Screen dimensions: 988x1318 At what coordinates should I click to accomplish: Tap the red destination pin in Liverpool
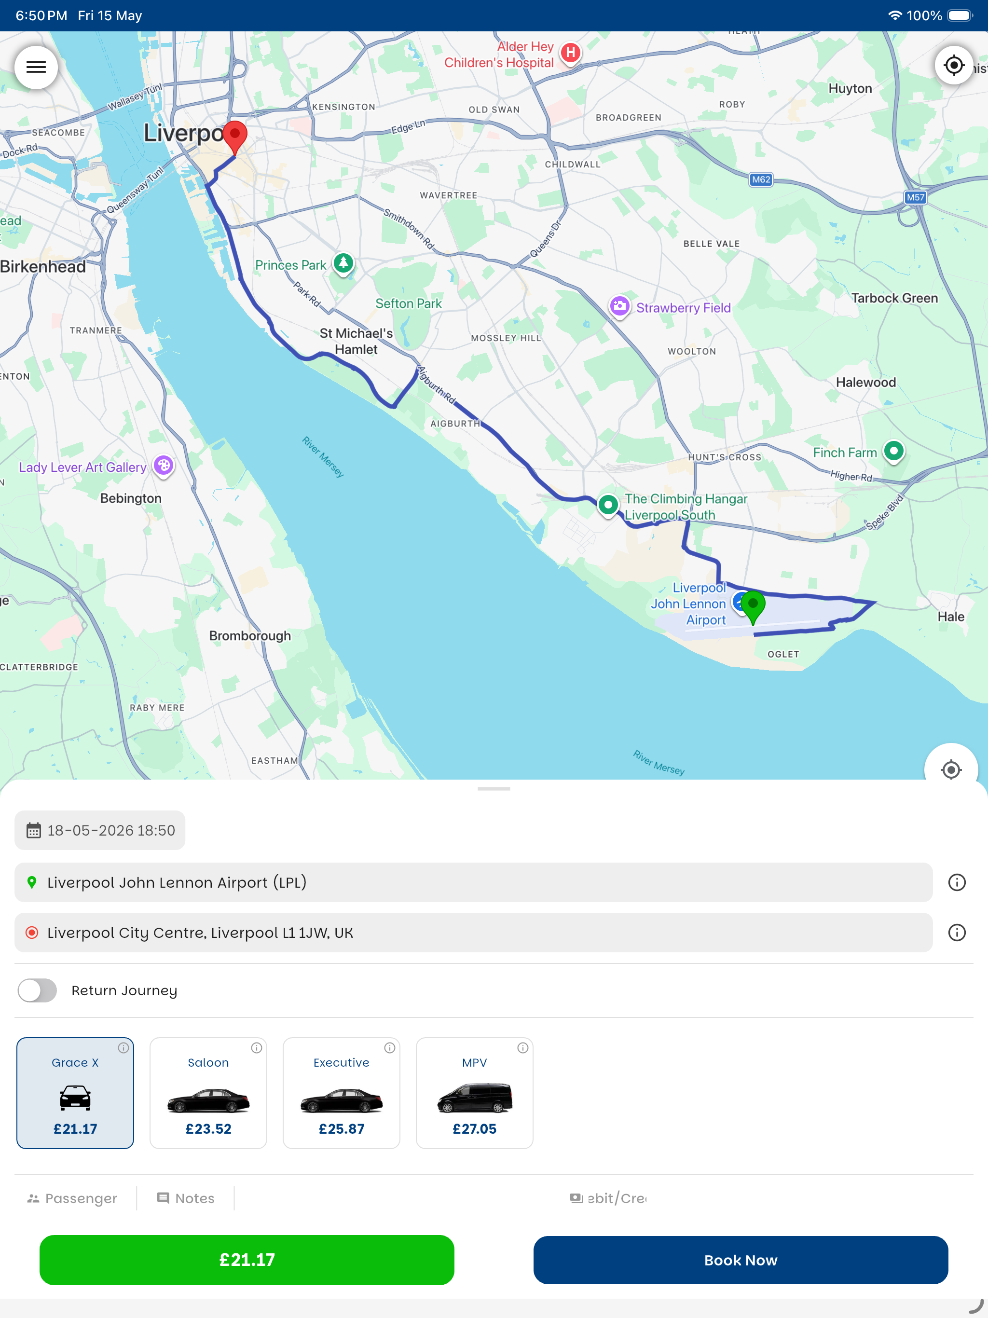(235, 137)
